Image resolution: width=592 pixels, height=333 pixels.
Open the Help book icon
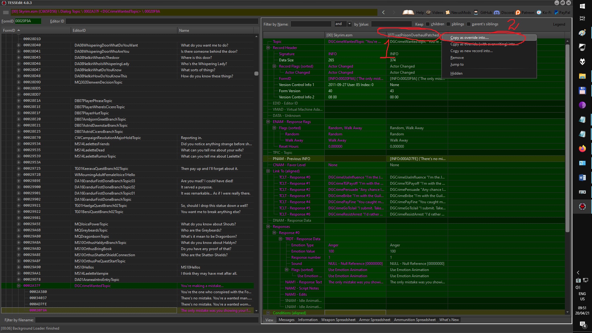click(x=408, y=12)
